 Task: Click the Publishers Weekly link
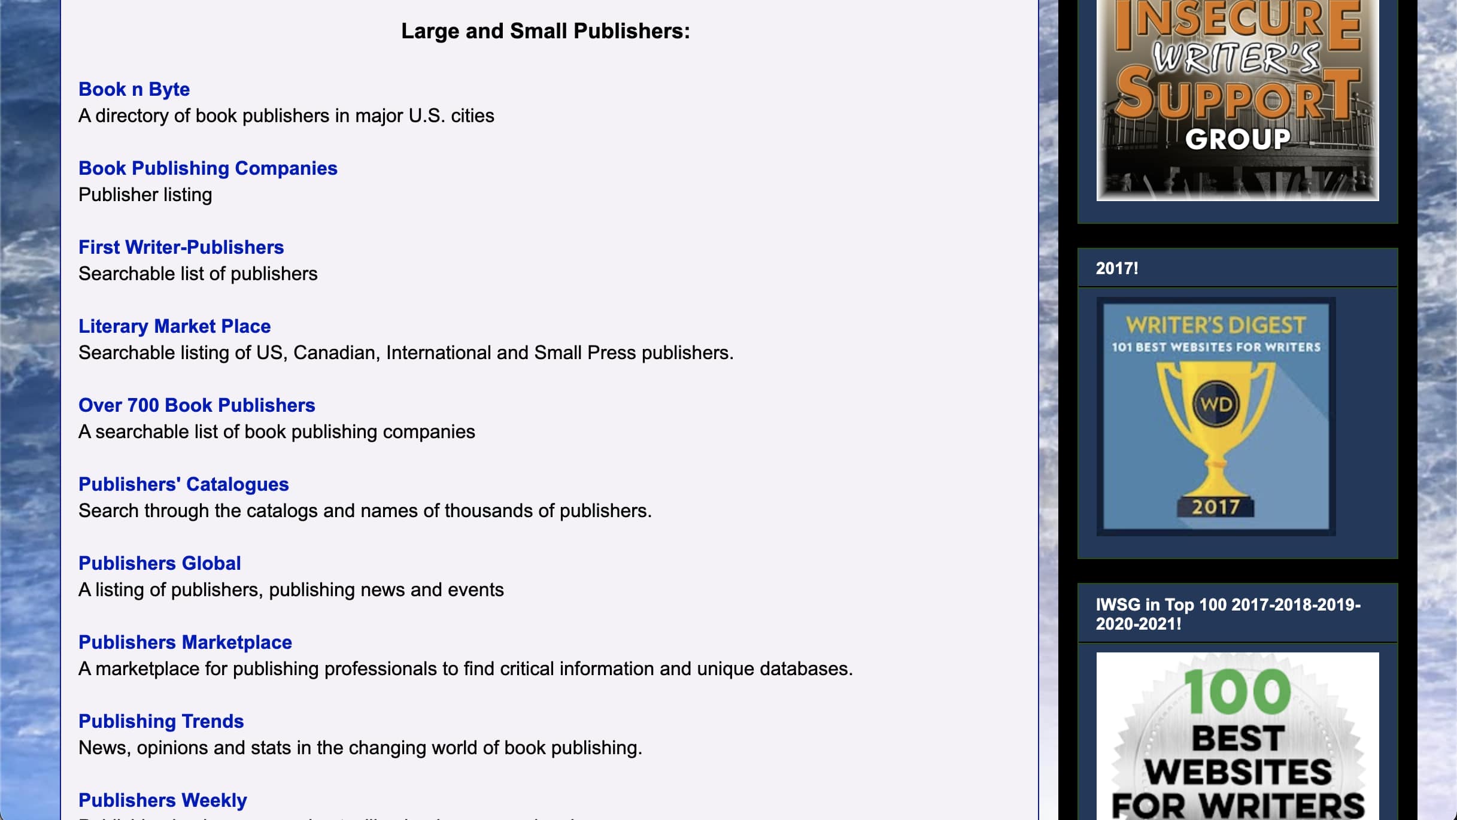point(162,800)
